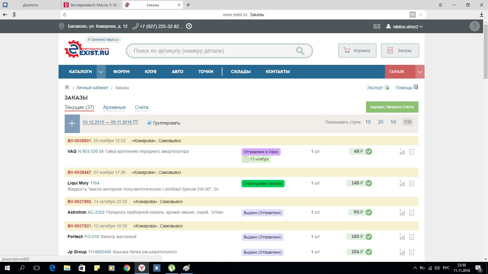Screen dimensions: 488x274
Task: Open calendar icon next to date range
Action: (135, 122)
